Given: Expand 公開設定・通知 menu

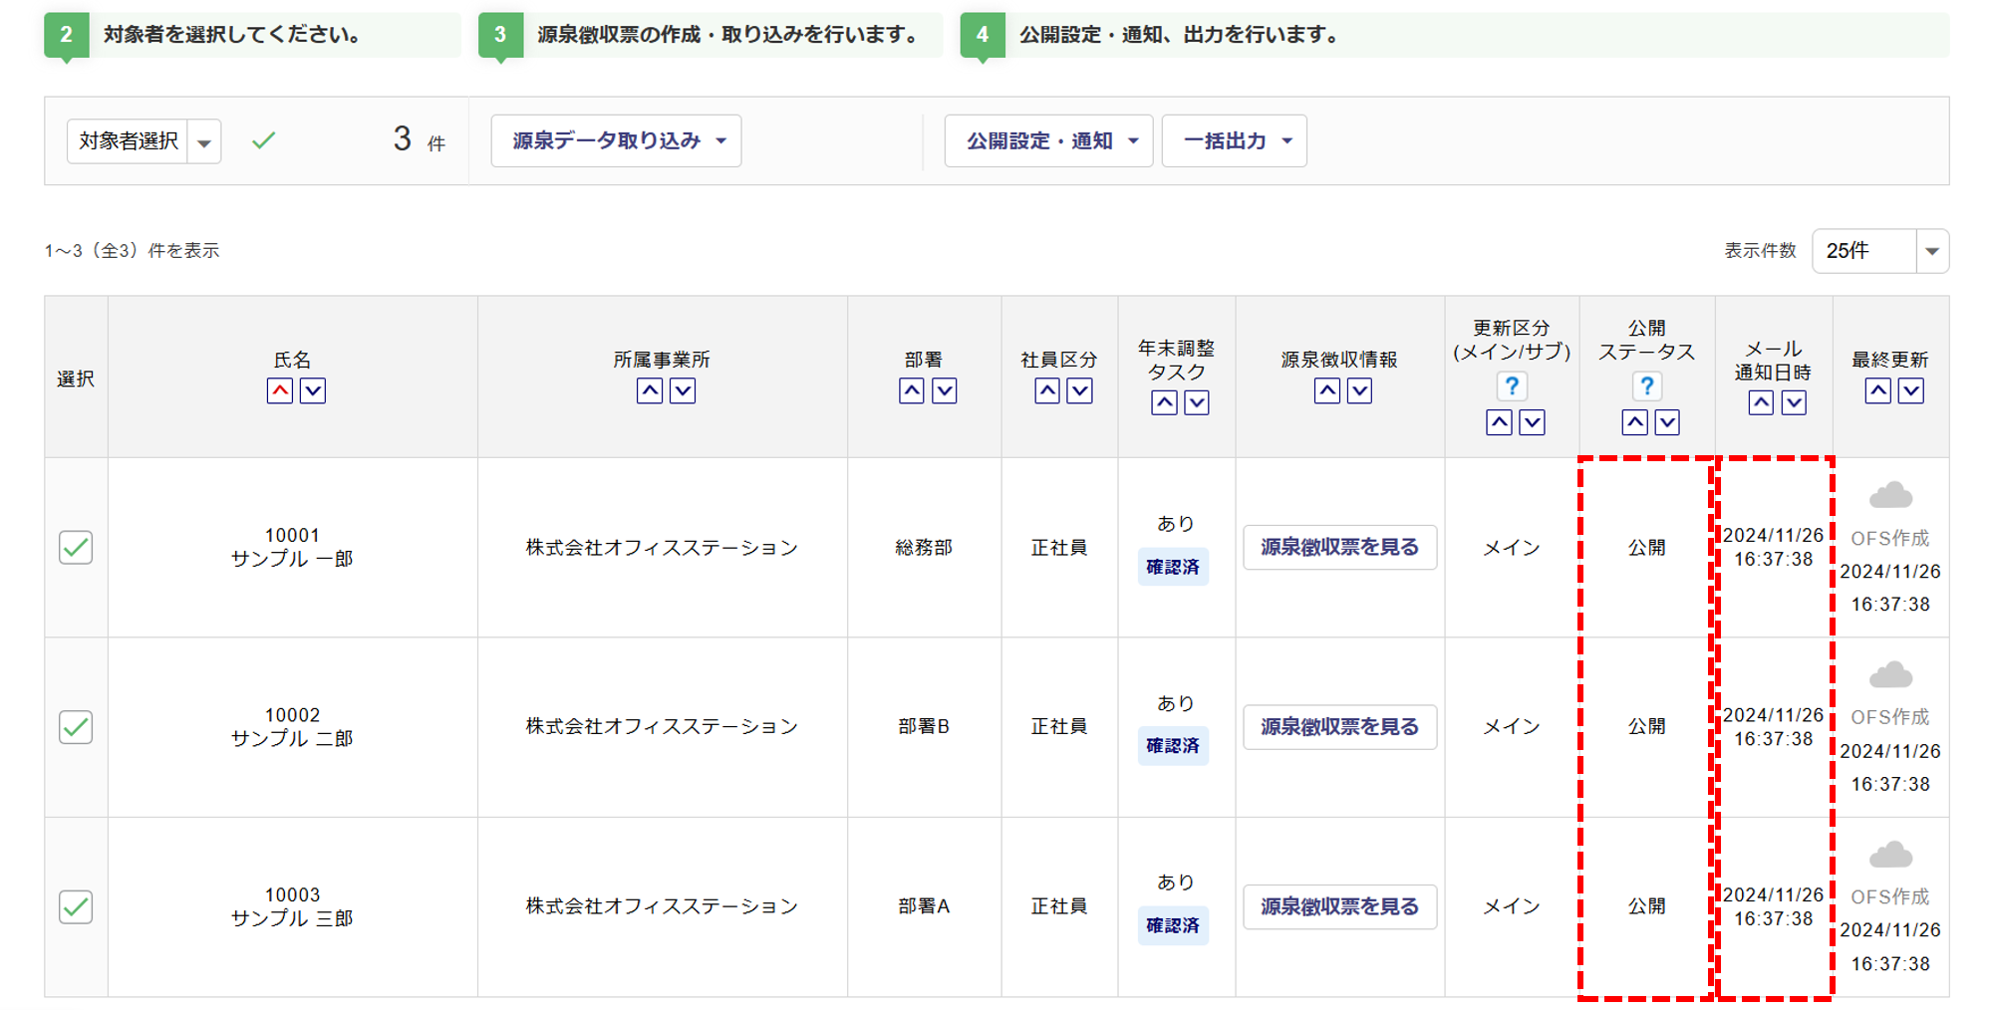Looking at the screenshot, I should pyautogui.click(x=1048, y=140).
